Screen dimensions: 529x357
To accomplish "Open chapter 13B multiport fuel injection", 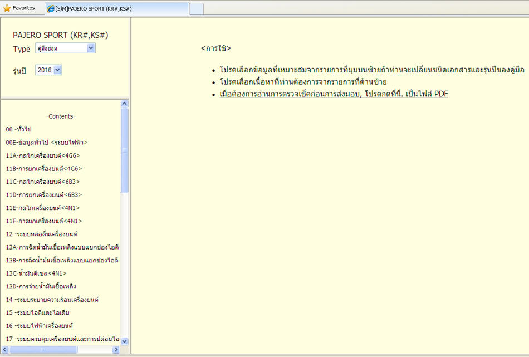I will point(62,261).
